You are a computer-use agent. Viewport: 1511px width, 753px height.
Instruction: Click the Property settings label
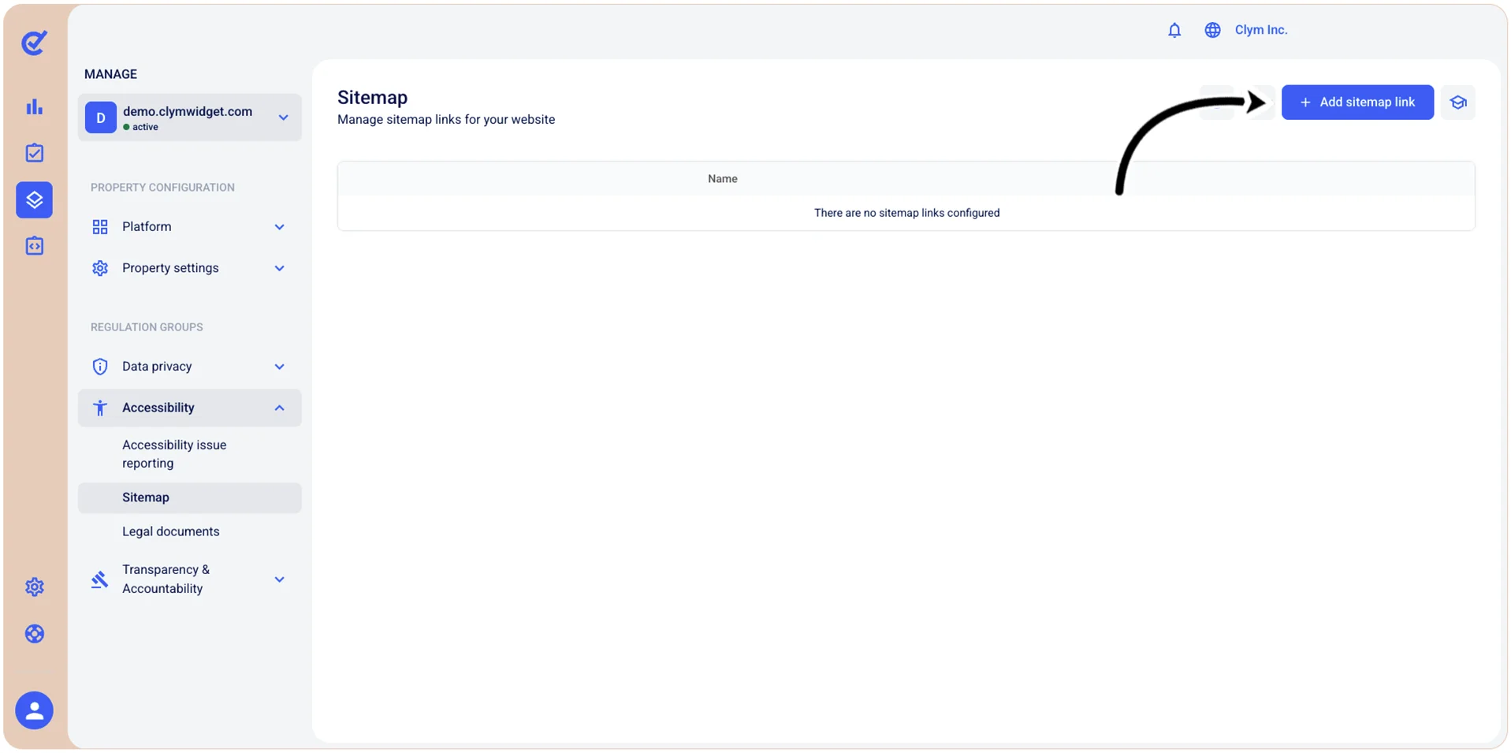click(x=170, y=268)
